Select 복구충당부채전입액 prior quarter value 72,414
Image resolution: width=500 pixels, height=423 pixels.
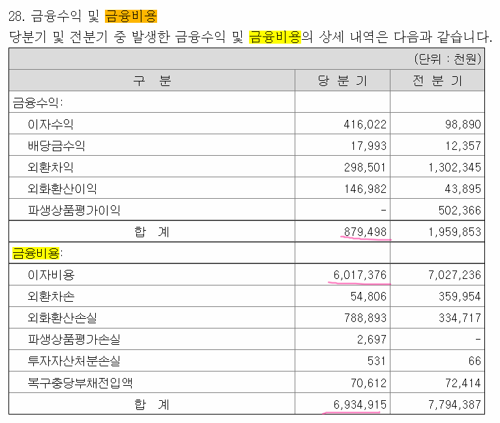coord(463,383)
